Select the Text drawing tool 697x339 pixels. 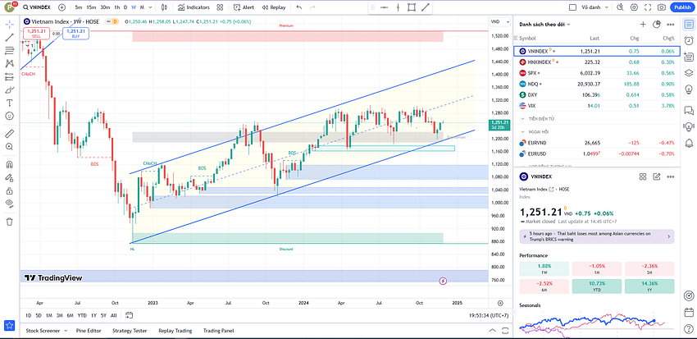point(9,103)
